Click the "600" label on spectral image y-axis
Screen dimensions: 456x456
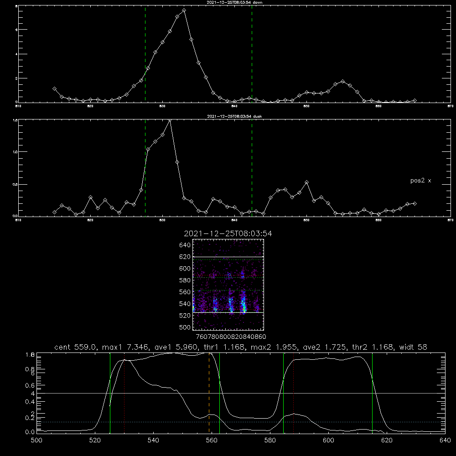[x=185, y=269]
